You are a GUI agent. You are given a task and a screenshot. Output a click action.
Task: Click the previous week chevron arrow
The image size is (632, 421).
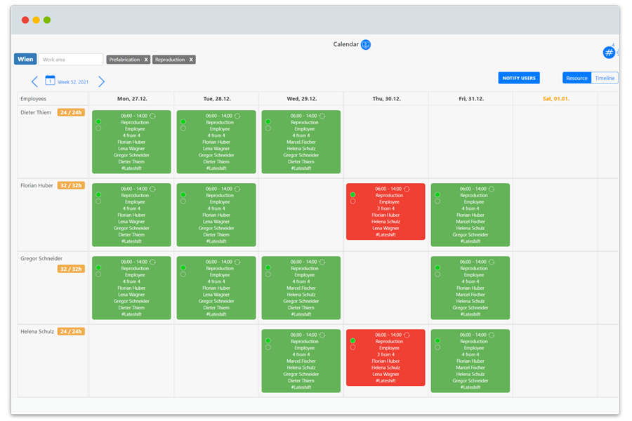tap(35, 81)
